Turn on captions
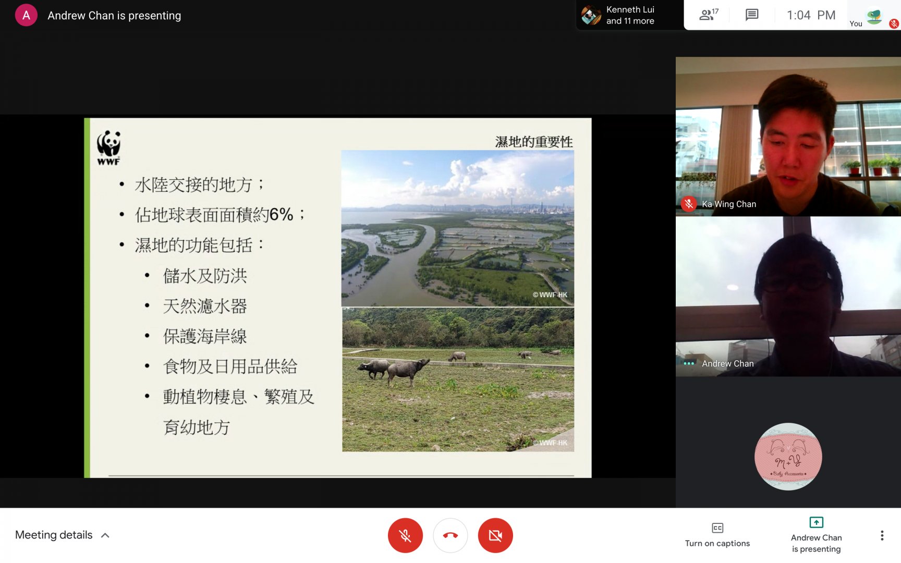This screenshot has height=563, width=901. click(x=717, y=535)
